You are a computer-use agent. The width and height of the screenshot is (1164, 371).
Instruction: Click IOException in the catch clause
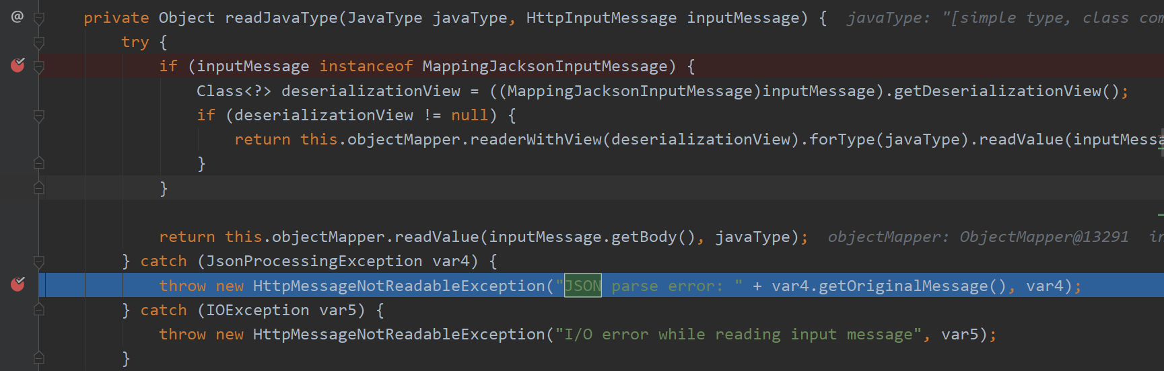point(258,311)
